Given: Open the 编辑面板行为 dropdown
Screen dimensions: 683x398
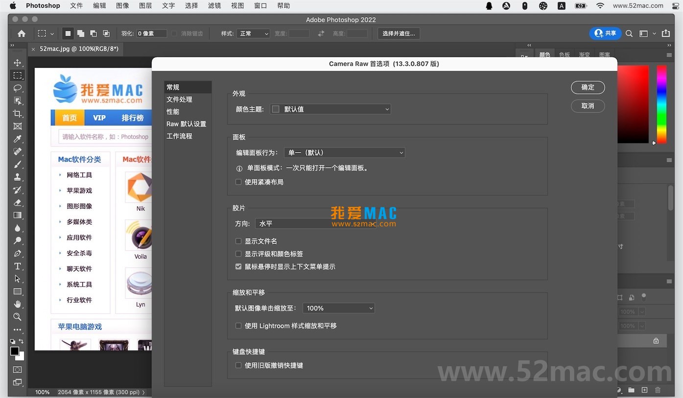Looking at the screenshot, I should (x=345, y=153).
